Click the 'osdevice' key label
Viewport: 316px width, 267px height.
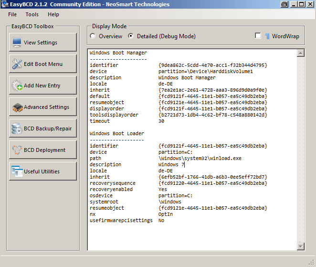tap(101, 196)
